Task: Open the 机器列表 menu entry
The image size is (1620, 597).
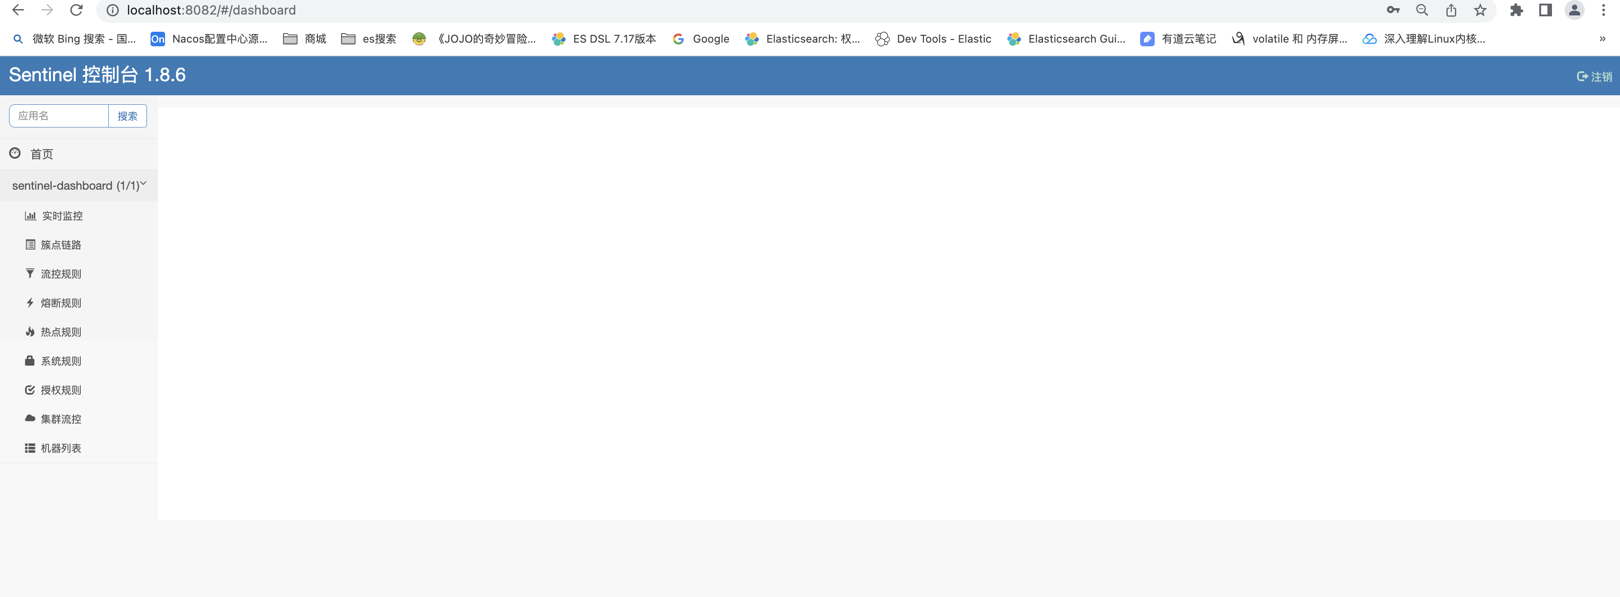Action: click(x=60, y=448)
